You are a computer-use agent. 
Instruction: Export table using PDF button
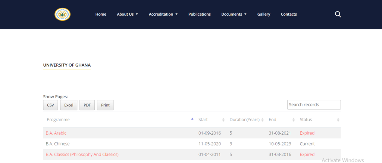pyautogui.click(x=87, y=105)
